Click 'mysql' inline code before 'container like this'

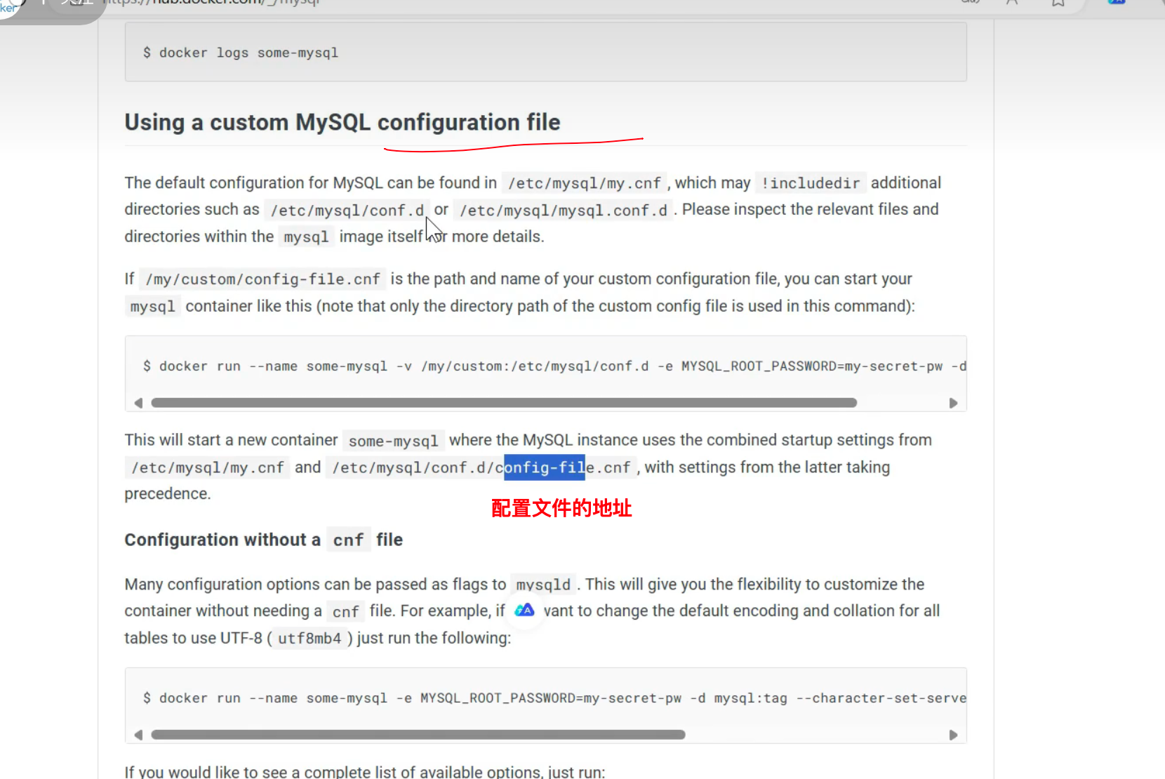tap(152, 307)
